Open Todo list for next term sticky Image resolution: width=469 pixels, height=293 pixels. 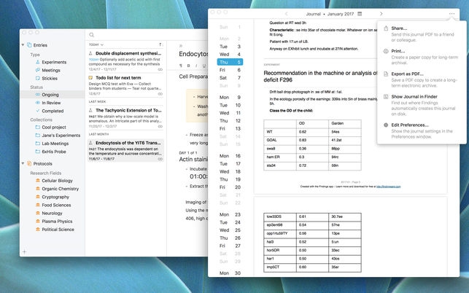[125, 85]
